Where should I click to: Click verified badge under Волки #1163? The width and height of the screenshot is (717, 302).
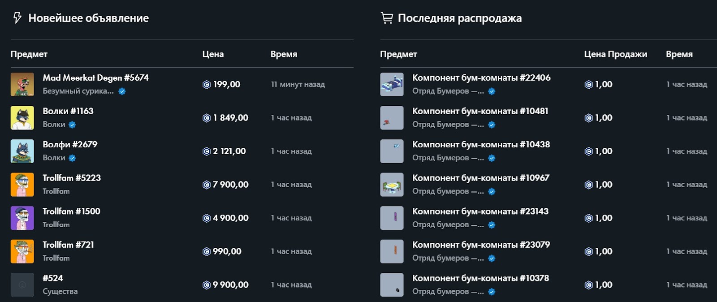[72, 125]
